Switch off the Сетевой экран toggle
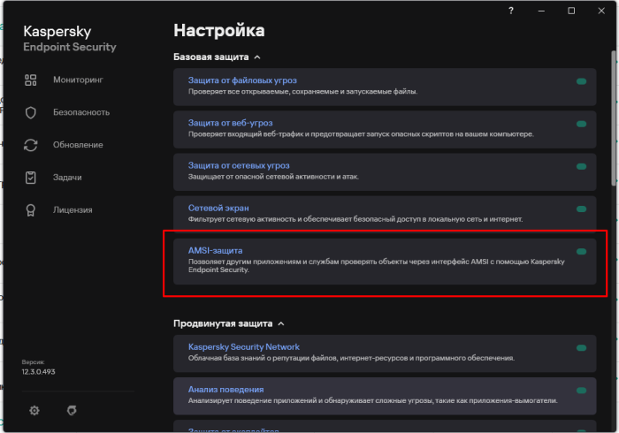This screenshot has height=433, width=619. 581,209
